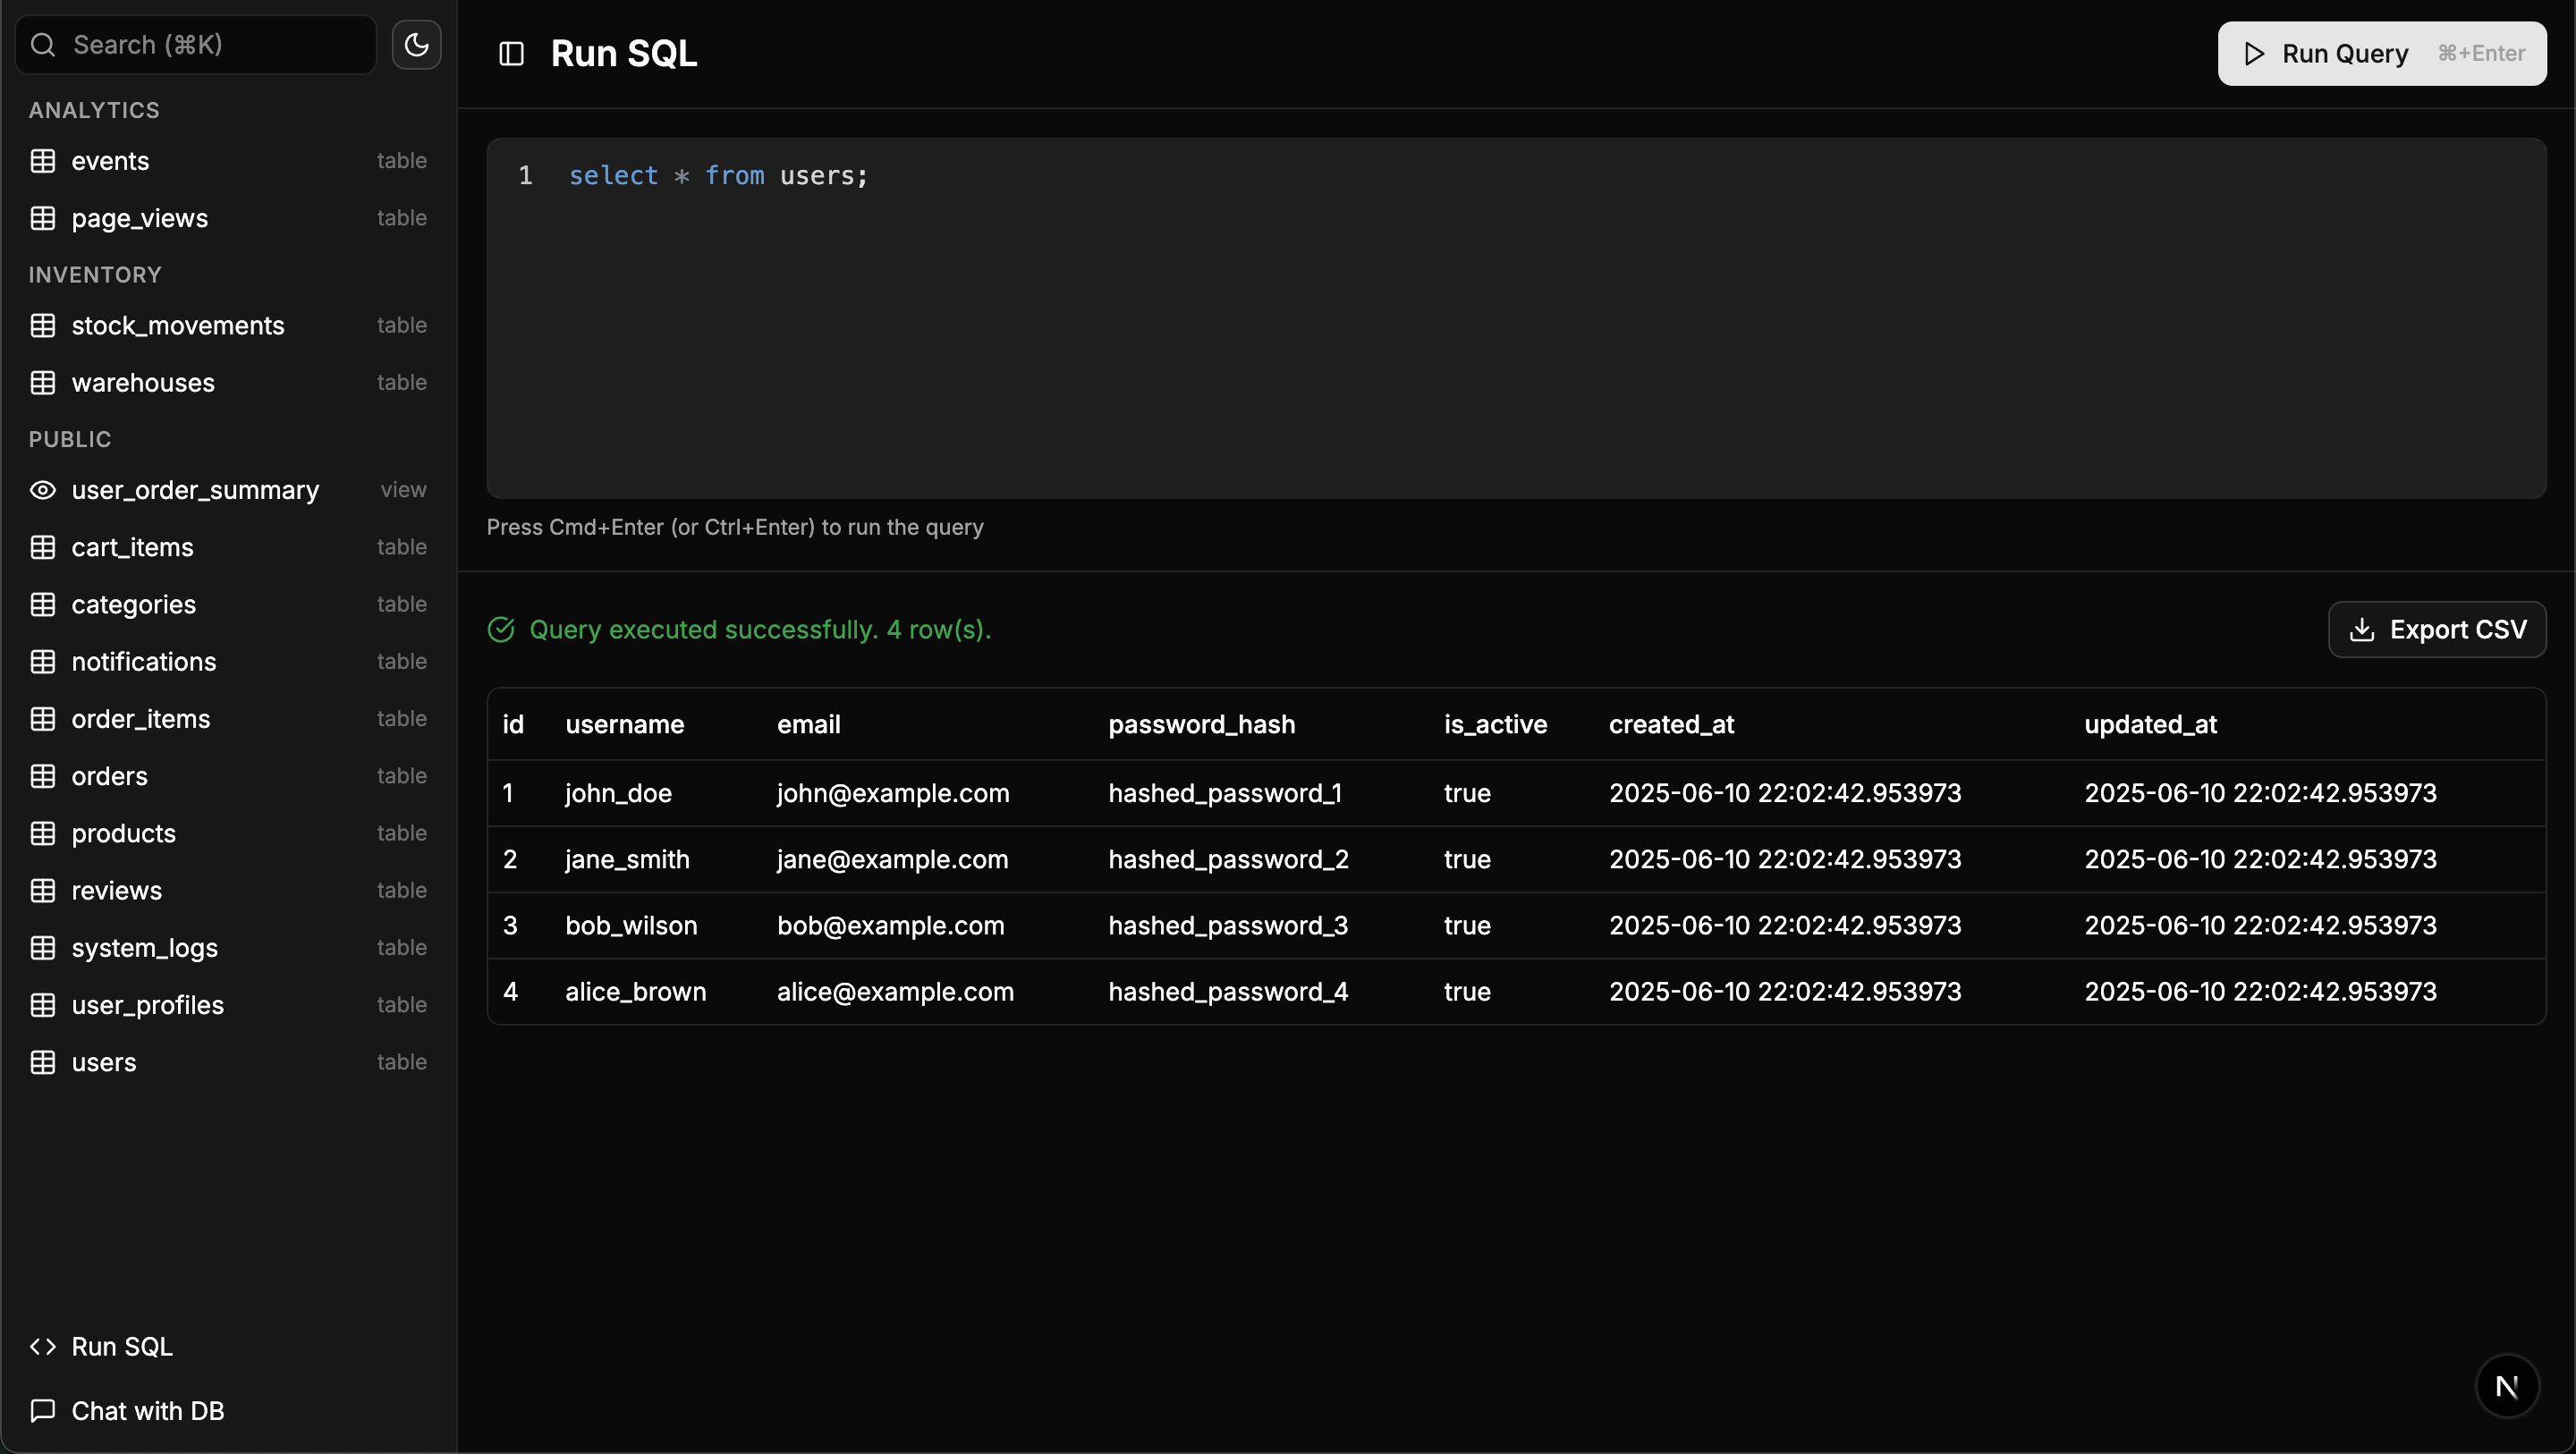Click the Run SQL page title
This screenshot has width=2576, height=1454.
tap(624, 54)
